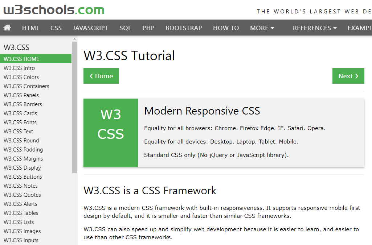Navigate to W3.CSS Buttons
Screen dimensions: 372x245
click(x=23, y=177)
